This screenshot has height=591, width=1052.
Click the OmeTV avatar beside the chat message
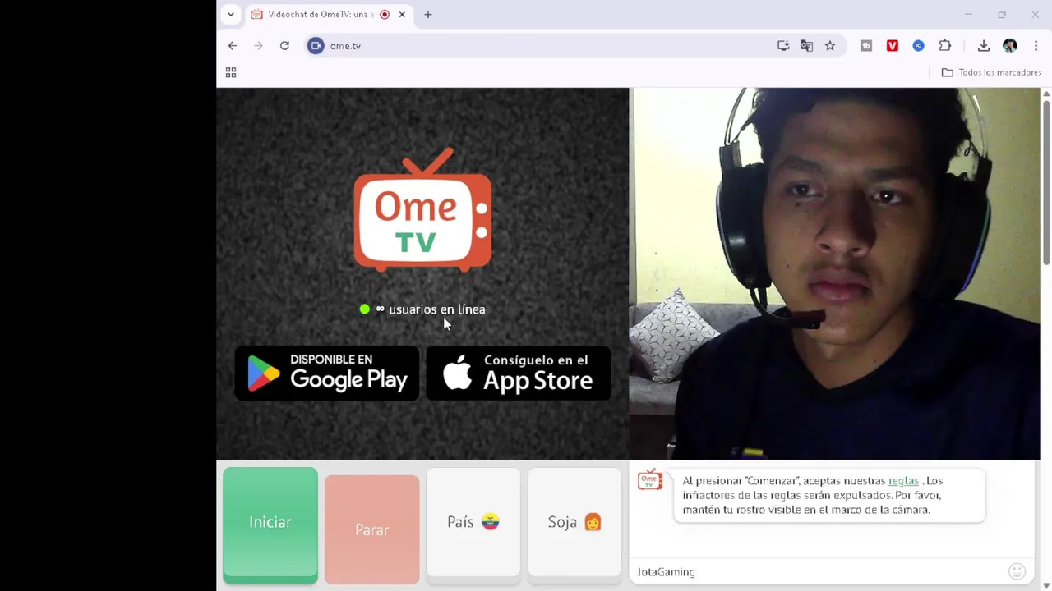click(x=649, y=479)
